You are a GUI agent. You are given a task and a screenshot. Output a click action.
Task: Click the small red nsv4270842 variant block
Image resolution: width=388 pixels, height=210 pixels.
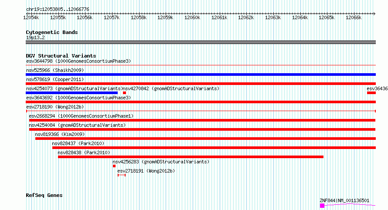pos(125,93)
